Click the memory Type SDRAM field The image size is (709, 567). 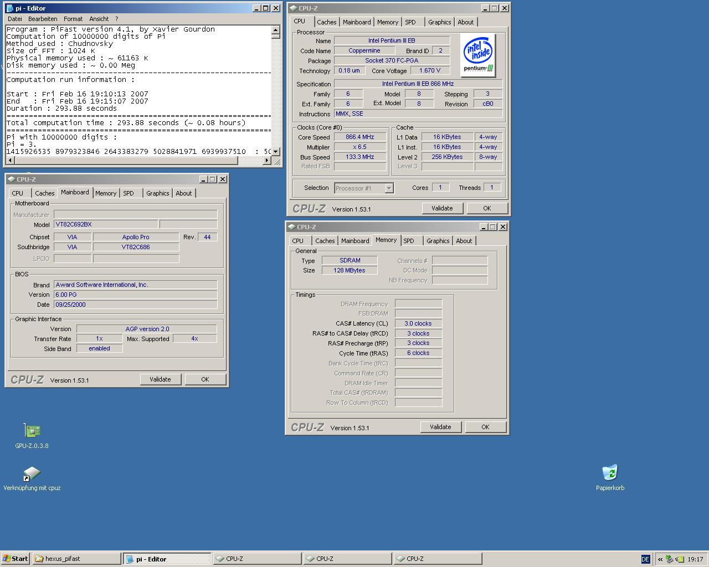point(350,261)
